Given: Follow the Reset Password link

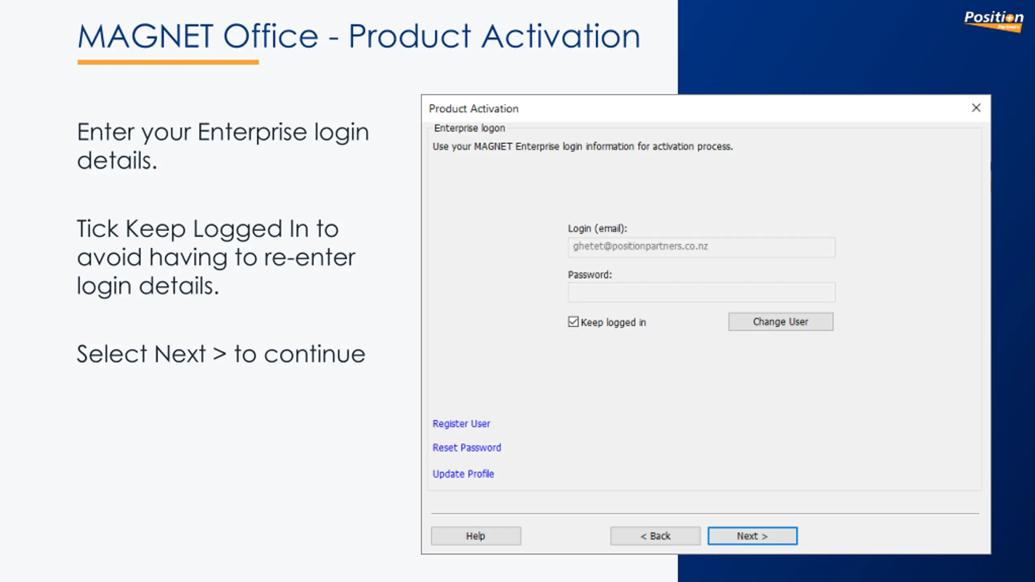Looking at the screenshot, I should [467, 448].
